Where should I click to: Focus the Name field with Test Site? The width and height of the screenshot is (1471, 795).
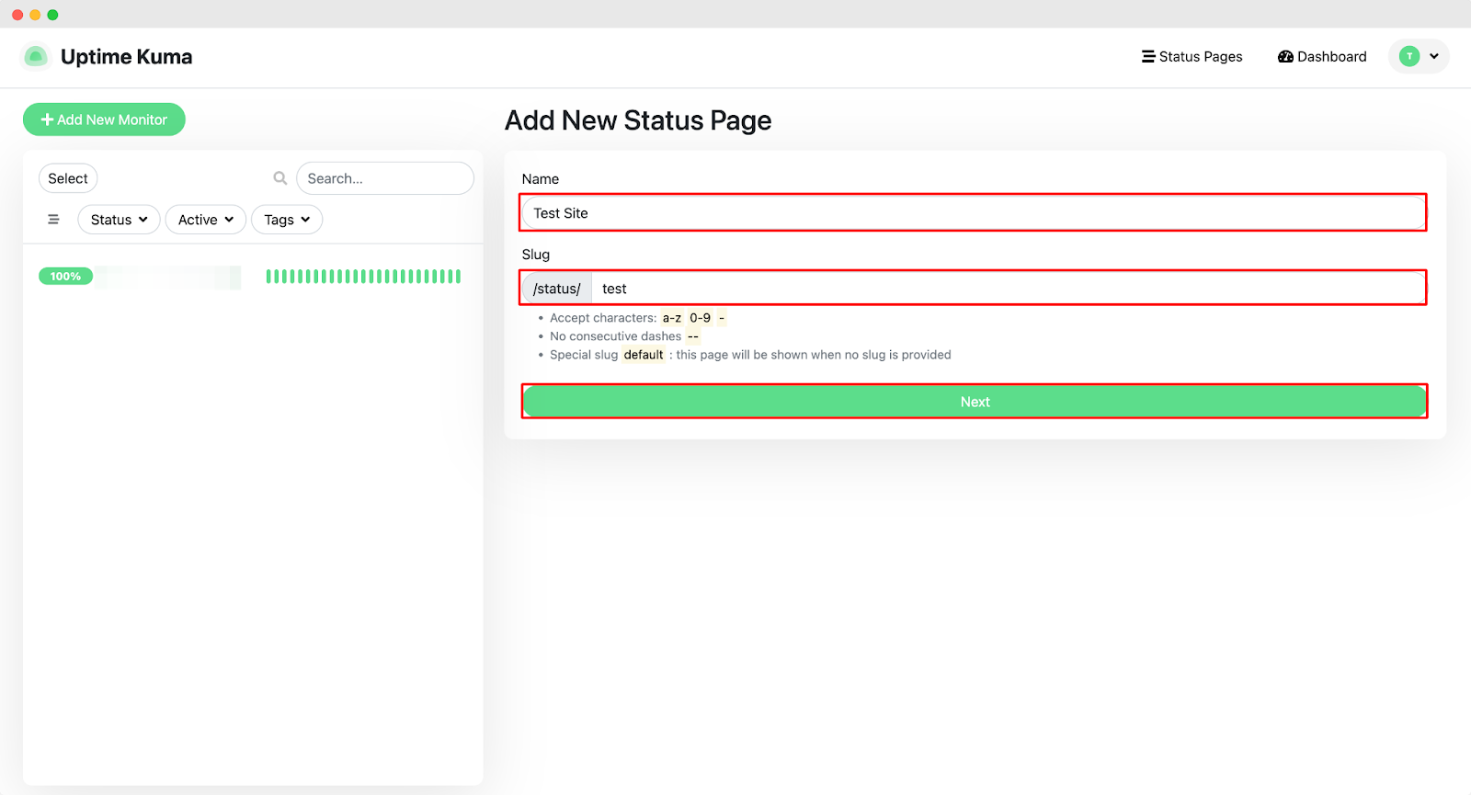tap(973, 213)
